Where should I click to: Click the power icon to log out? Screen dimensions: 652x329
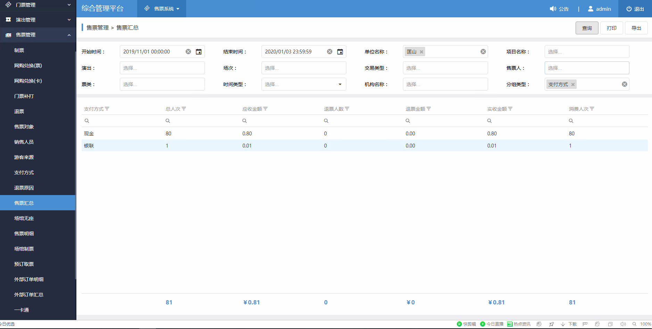(629, 9)
